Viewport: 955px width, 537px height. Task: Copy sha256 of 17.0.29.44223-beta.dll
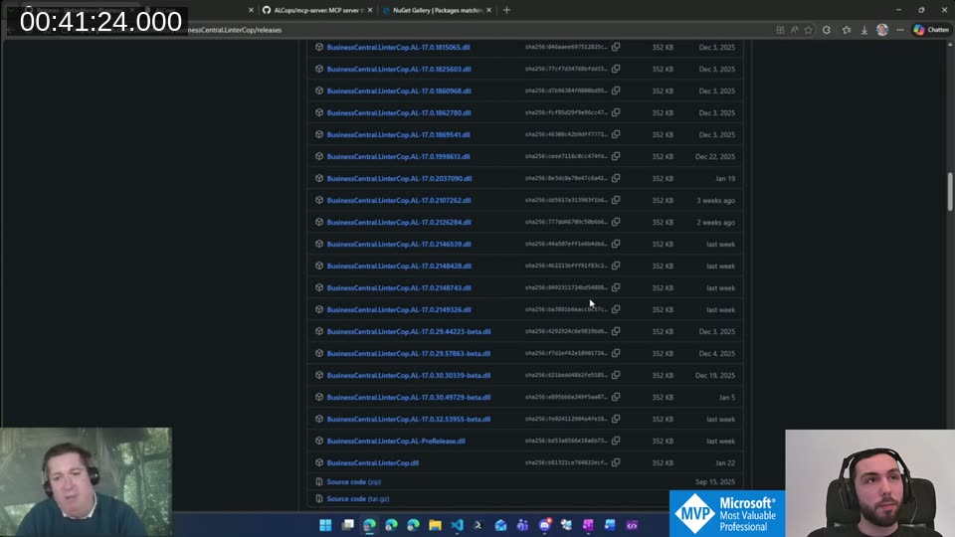pos(616,332)
